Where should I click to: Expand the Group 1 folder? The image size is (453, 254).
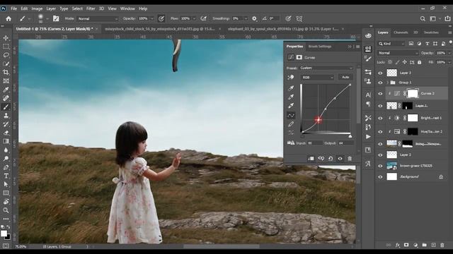click(x=388, y=83)
